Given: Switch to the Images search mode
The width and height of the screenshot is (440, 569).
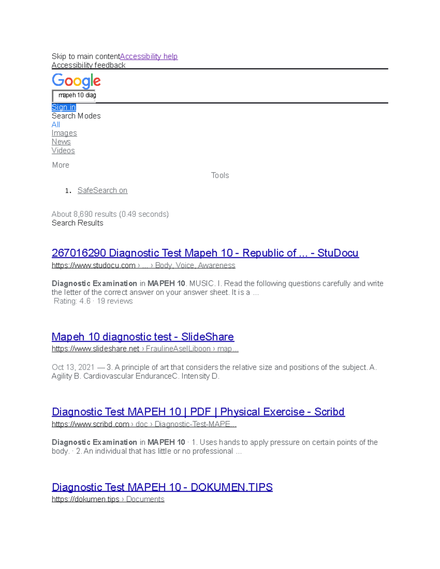Looking at the screenshot, I should [x=64, y=133].
